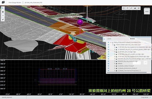
Task: Expand the O_Details_Callout Cloud_P node
Action: [115, 66]
